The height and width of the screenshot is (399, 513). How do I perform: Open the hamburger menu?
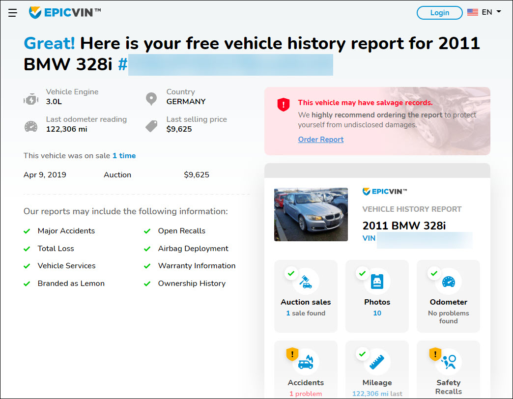(x=13, y=13)
